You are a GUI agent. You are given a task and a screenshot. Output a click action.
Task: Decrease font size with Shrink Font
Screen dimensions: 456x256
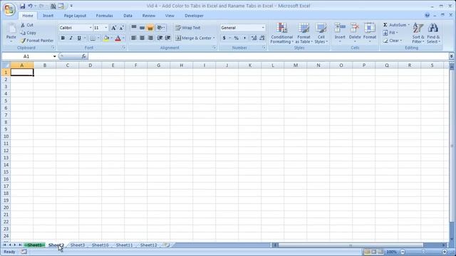coord(122,28)
